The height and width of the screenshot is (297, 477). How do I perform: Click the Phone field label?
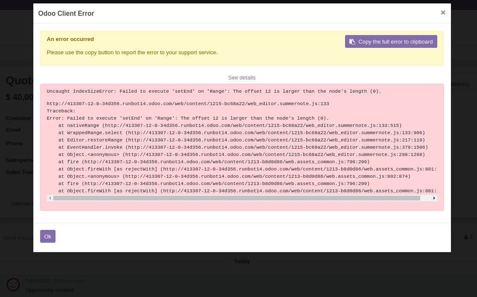pos(14,143)
